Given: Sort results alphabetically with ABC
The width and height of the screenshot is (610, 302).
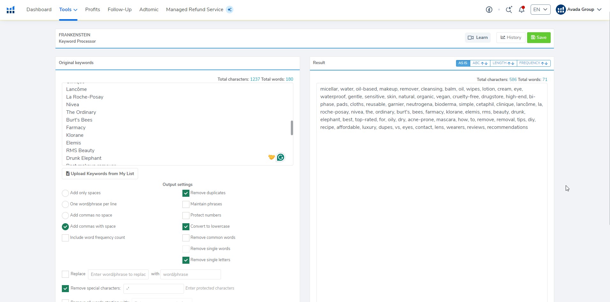Looking at the screenshot, I should click(x=480, y=63).
